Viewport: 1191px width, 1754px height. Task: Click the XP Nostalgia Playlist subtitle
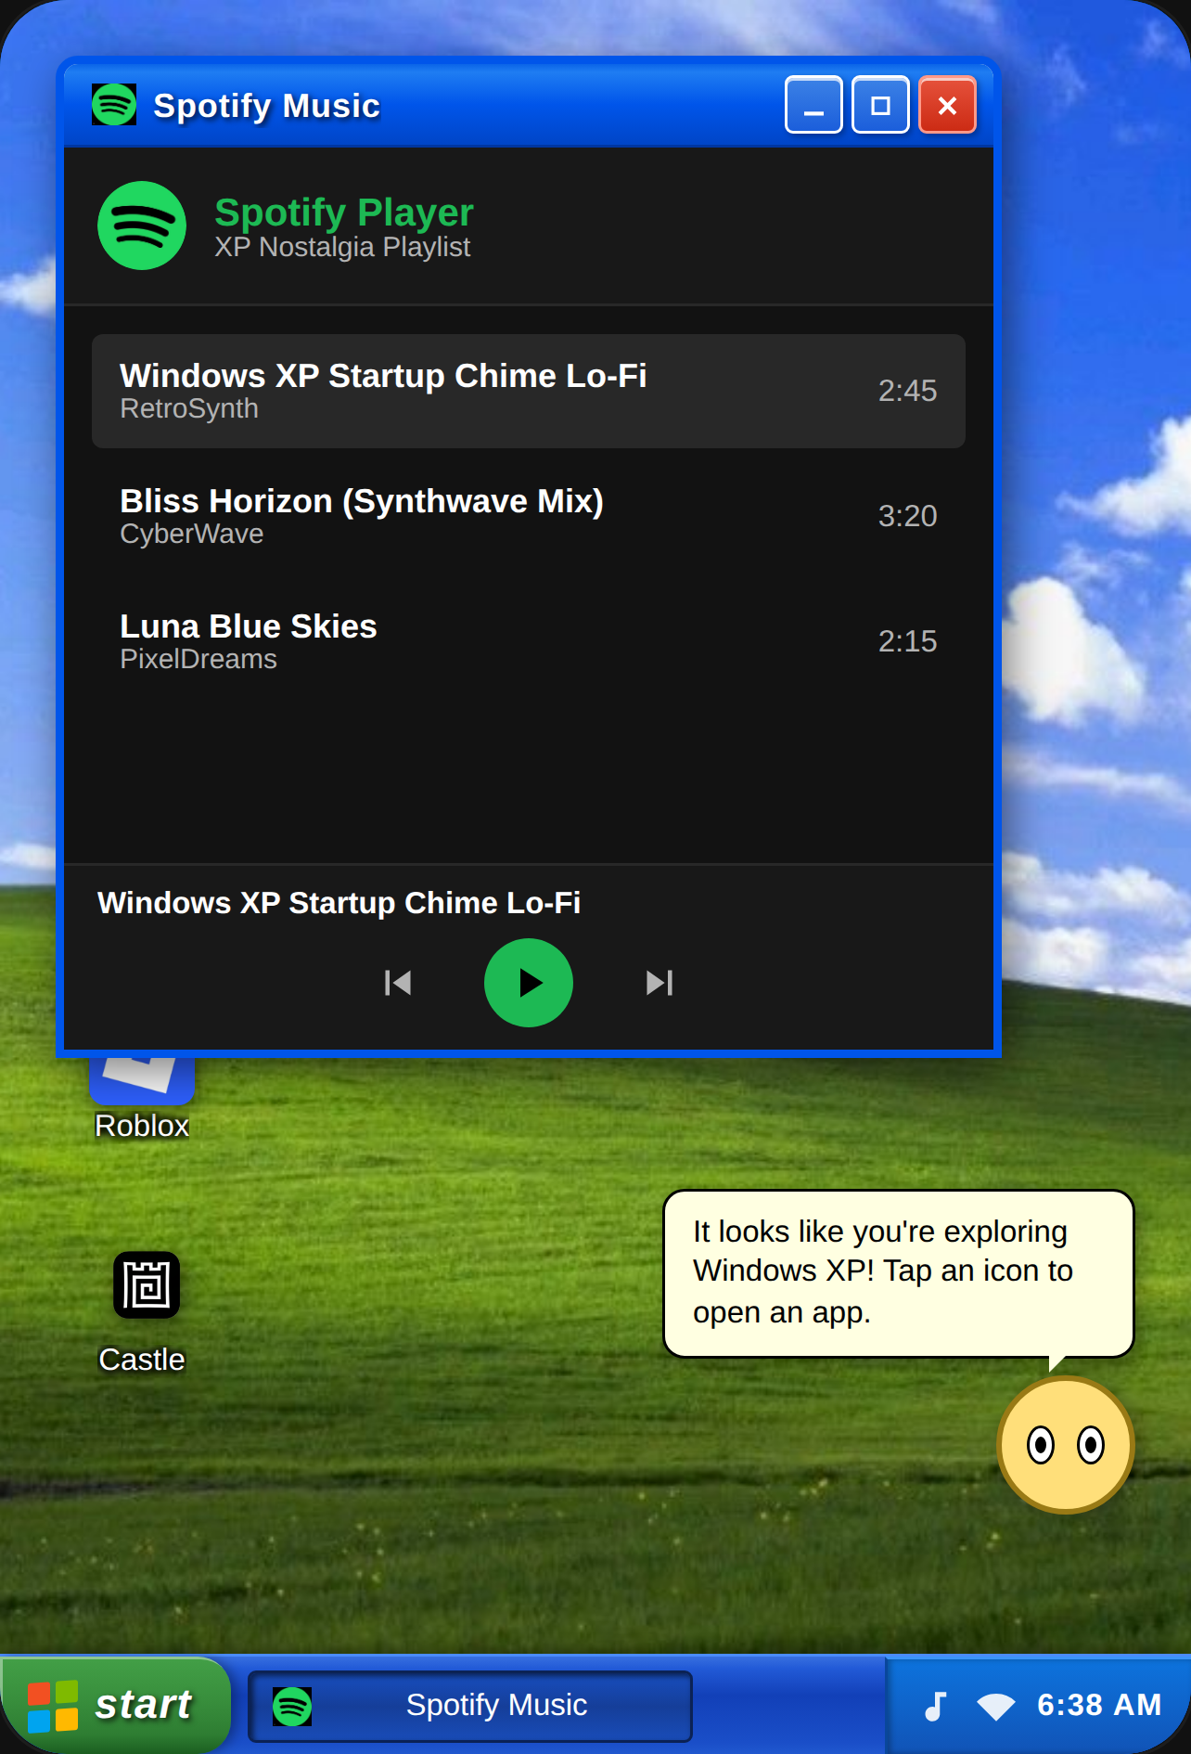(342, 247)
